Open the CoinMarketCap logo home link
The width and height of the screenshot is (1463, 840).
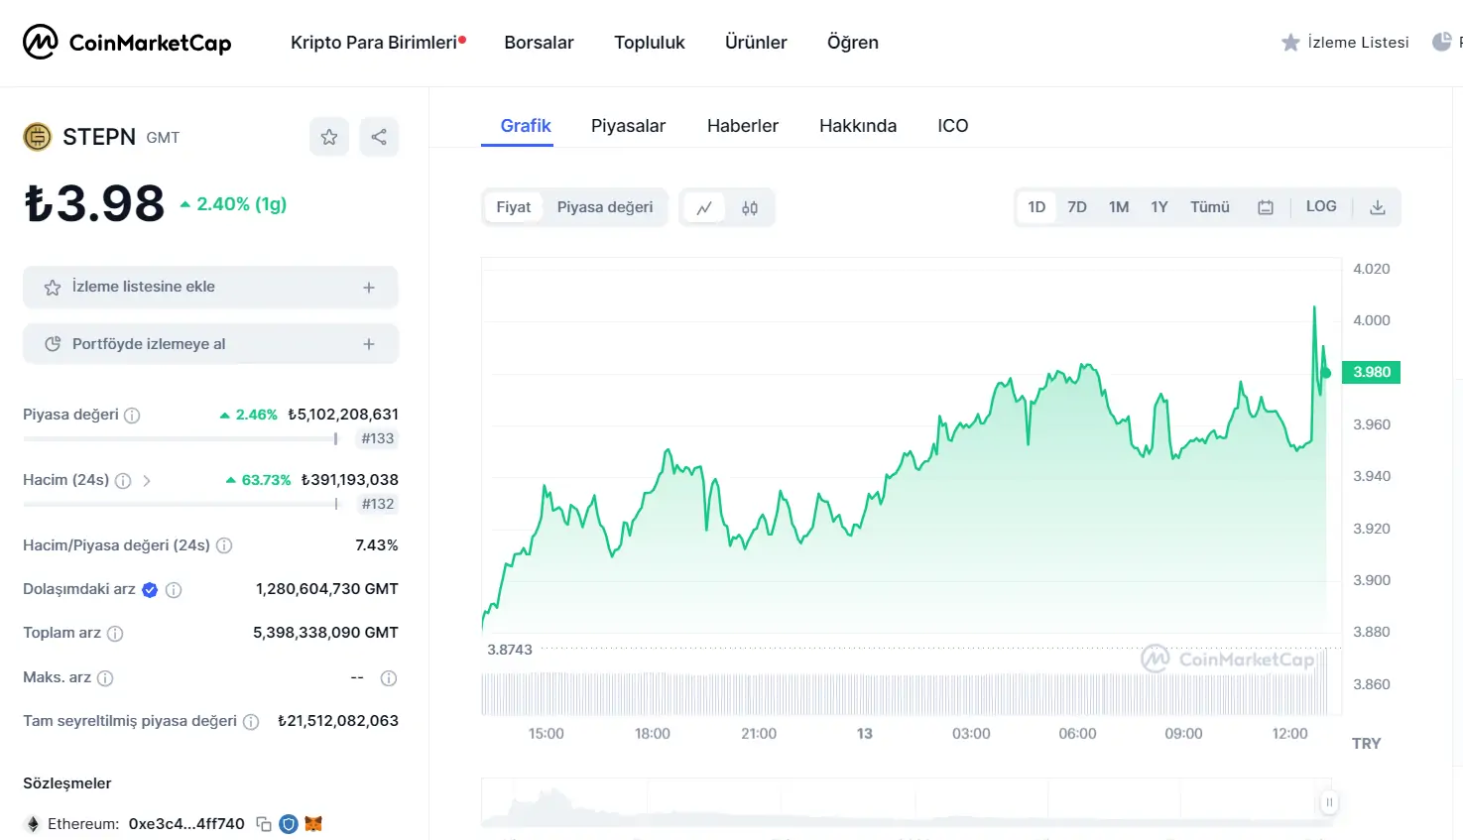pos(127,42)
